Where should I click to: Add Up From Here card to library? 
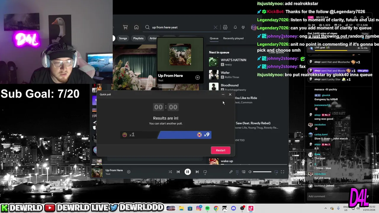pyautogui.click(x=197, y=78)
